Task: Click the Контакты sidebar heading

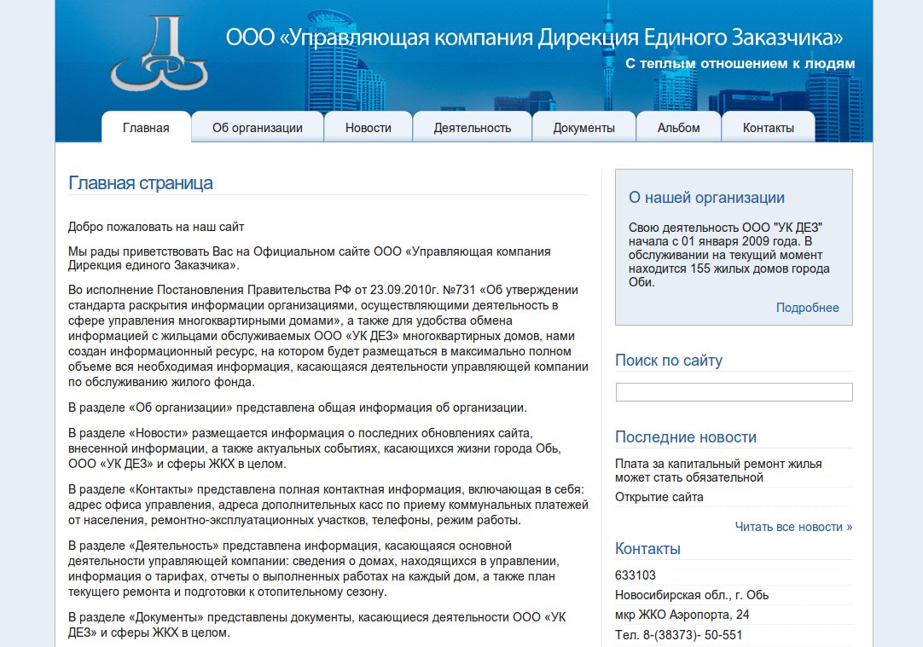Action: point(647,549)
